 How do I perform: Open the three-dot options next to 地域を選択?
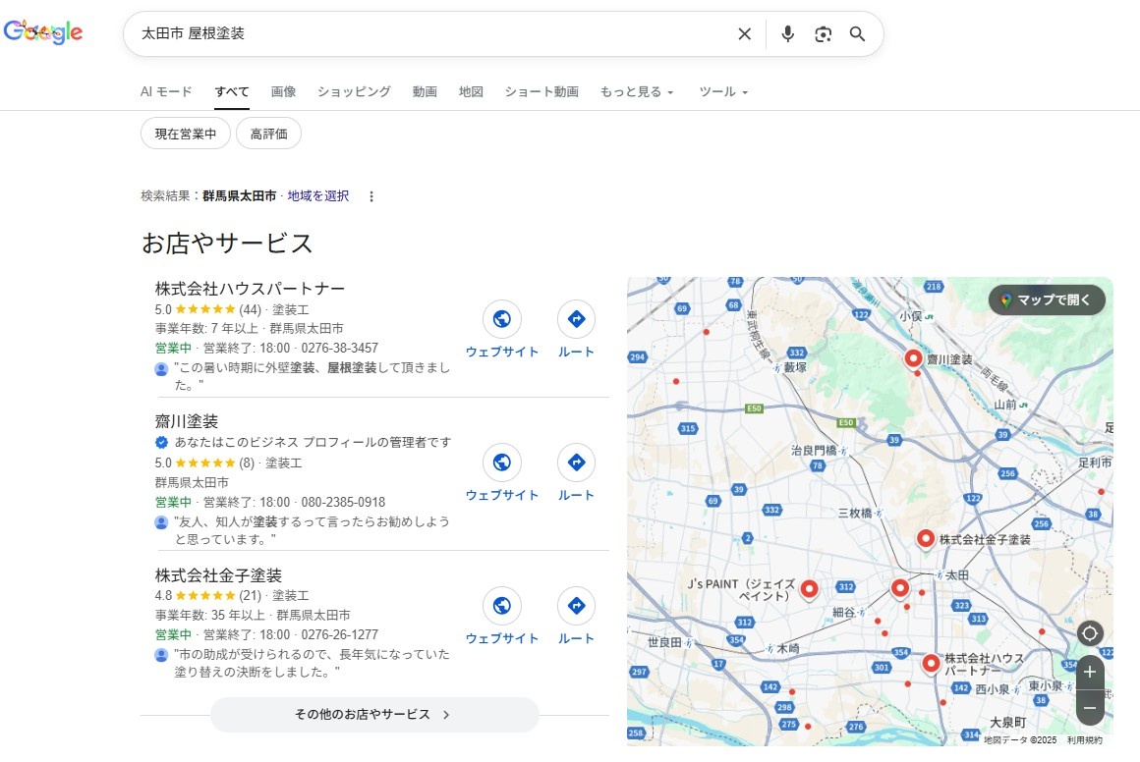tap(371, 196)
